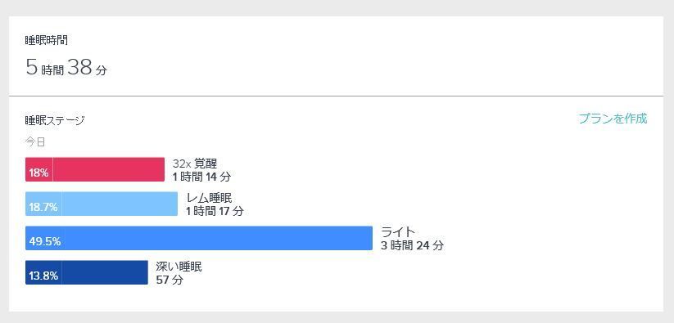Click the 18% label on awake bar
This screenshot has height=323, width=674.
click(38, 173)
